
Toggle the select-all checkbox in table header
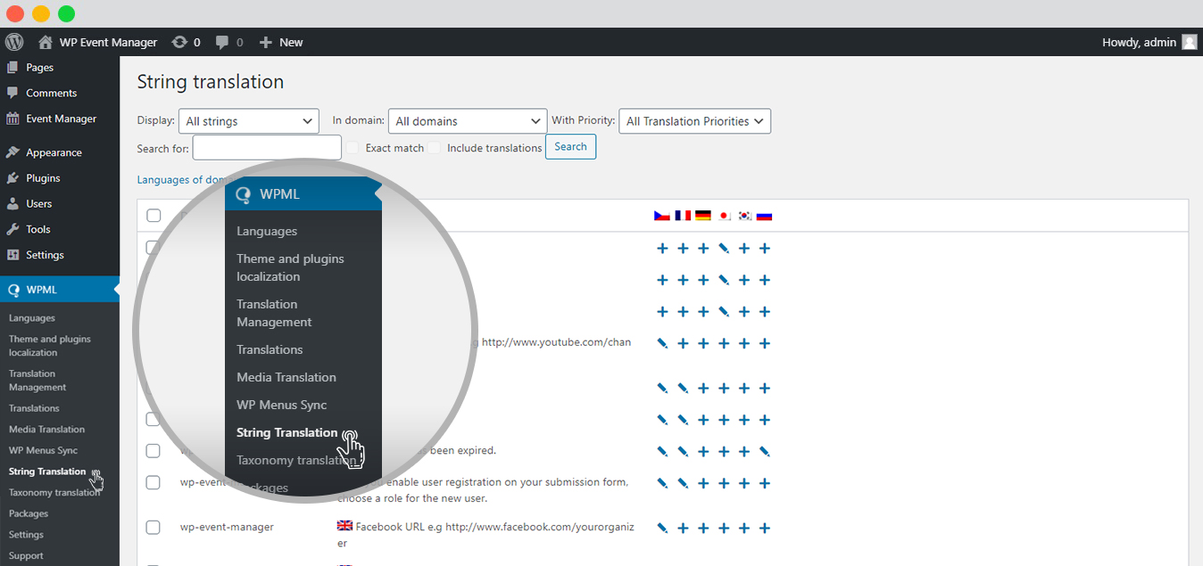pos(153,216)
